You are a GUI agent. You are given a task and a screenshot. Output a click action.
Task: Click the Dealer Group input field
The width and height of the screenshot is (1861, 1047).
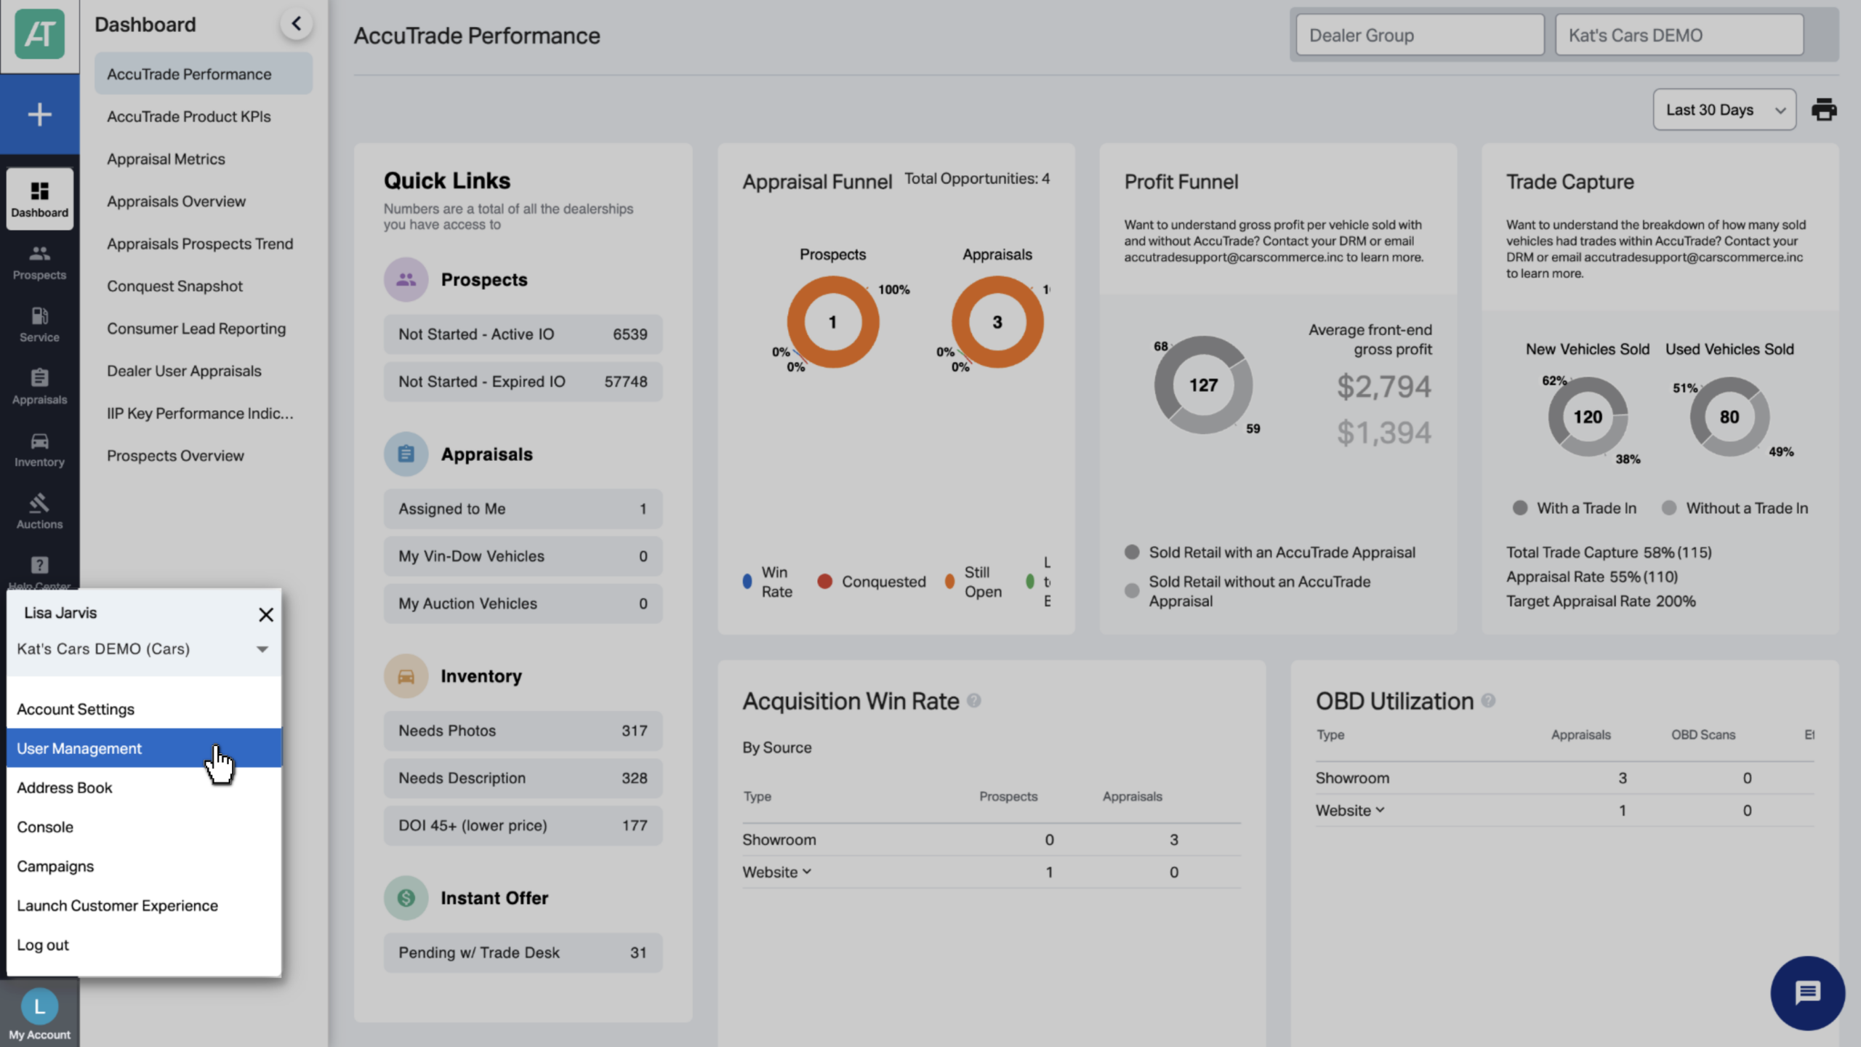tap(1420, 35)
